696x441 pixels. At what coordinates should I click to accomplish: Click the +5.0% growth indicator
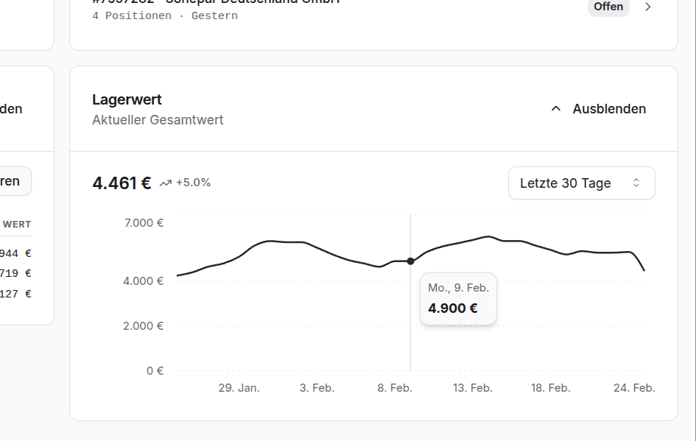click(193, 183)
